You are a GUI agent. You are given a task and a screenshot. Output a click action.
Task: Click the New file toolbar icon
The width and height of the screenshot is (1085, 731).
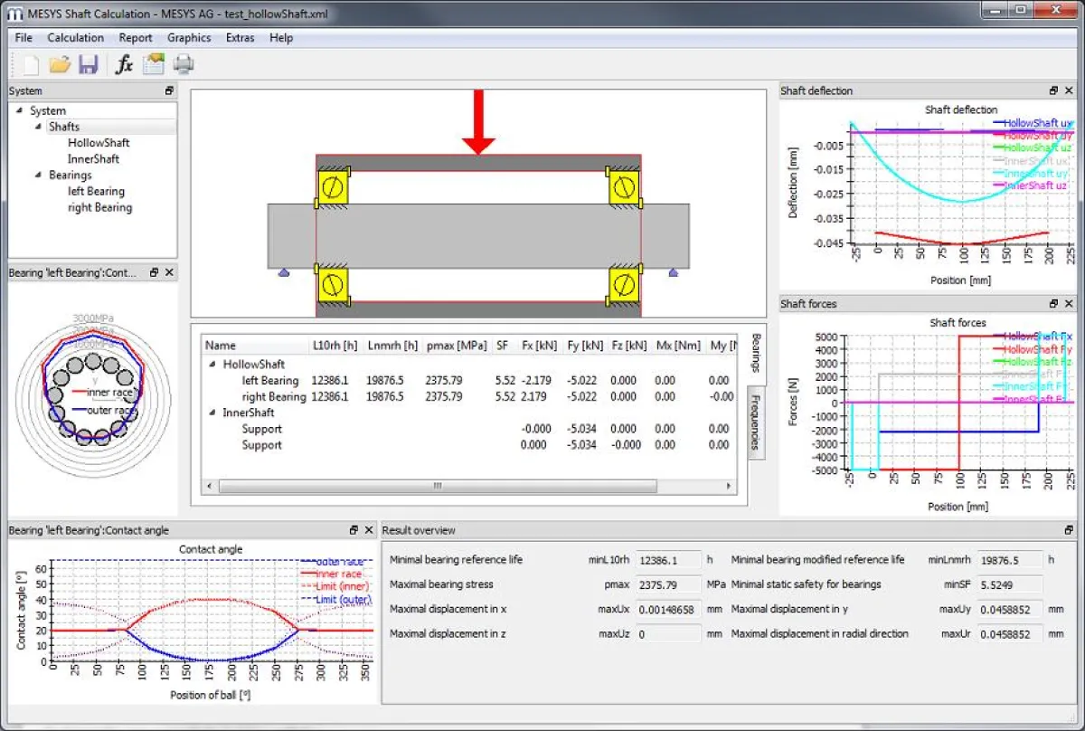[x=32, y=64]
